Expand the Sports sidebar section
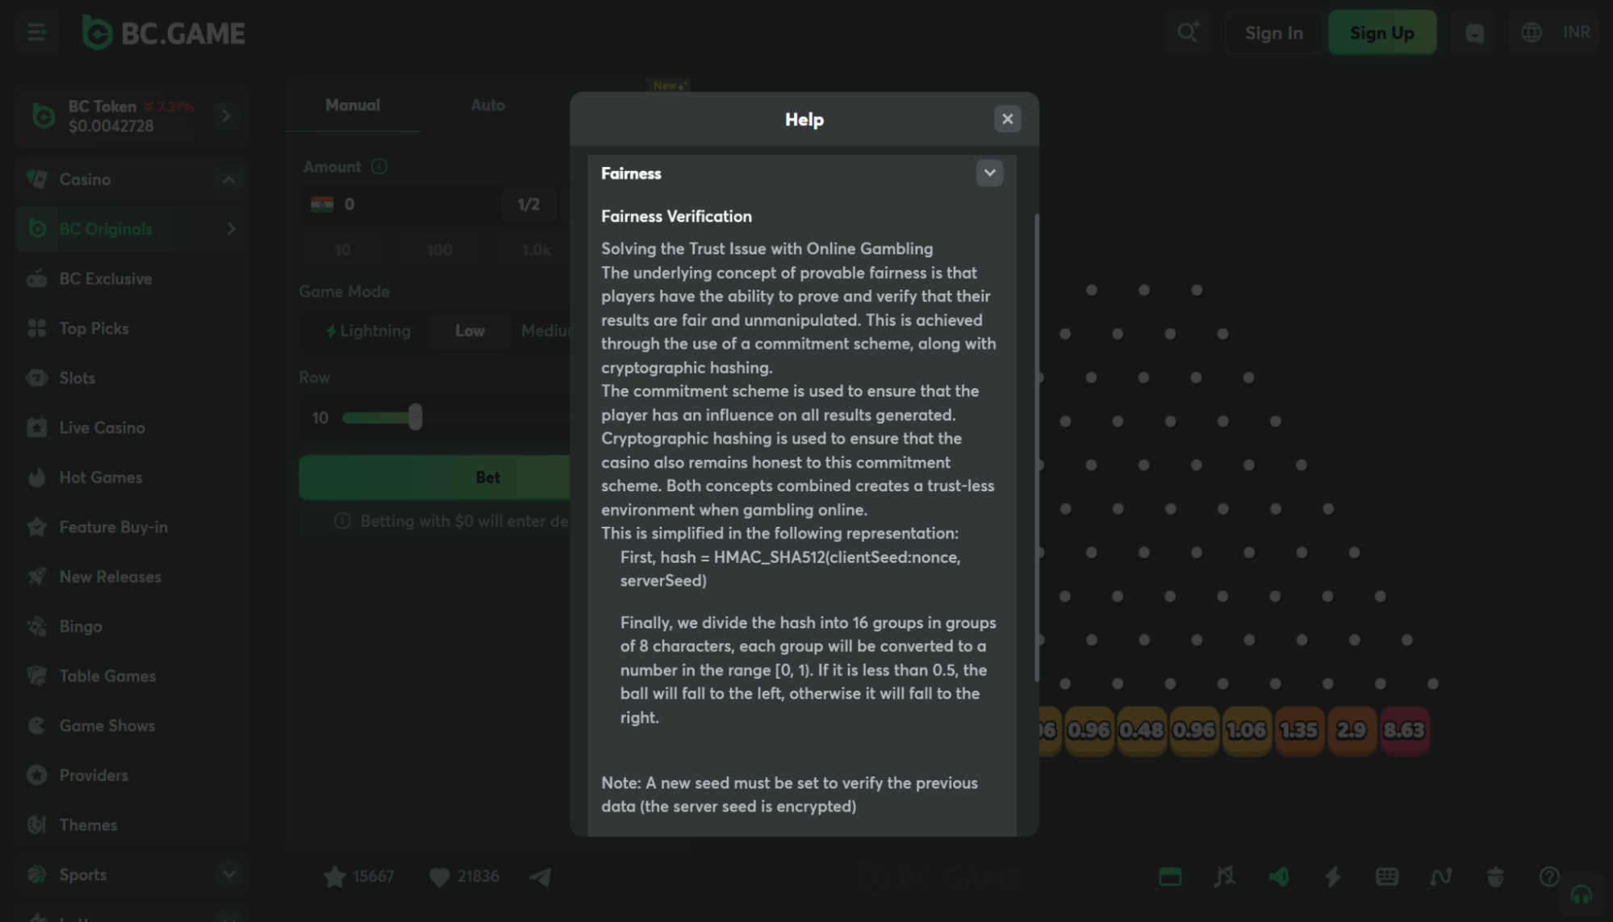 [x=228, y=874]
